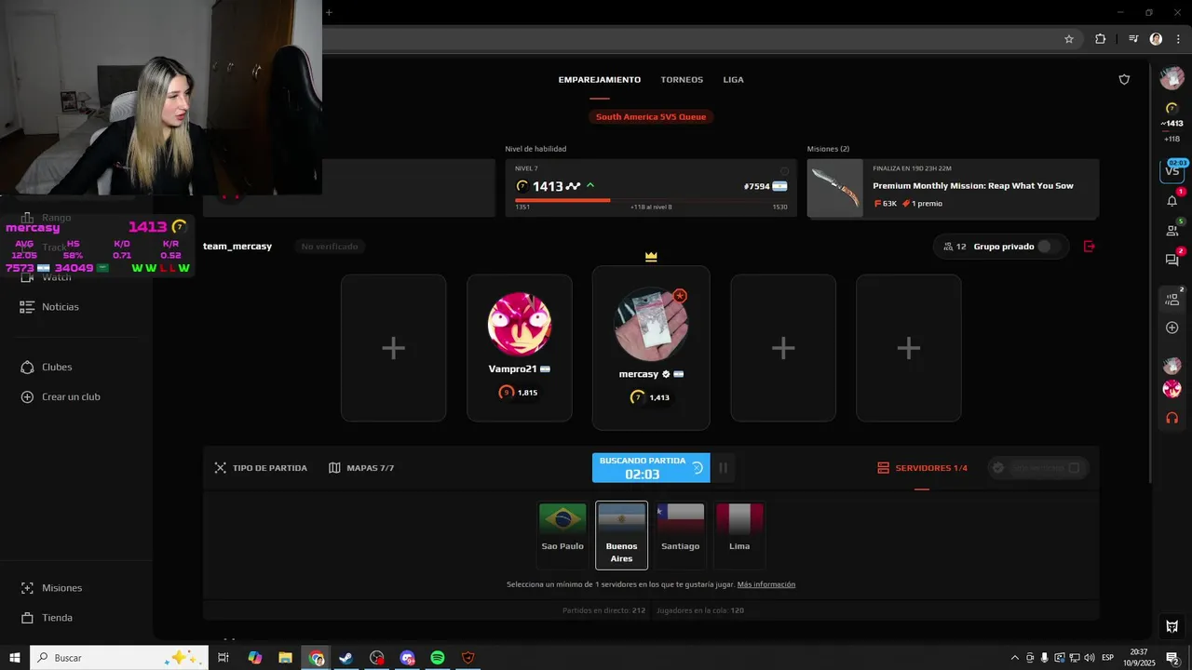Open Clubes in the left sidebar

click(47, 368)
